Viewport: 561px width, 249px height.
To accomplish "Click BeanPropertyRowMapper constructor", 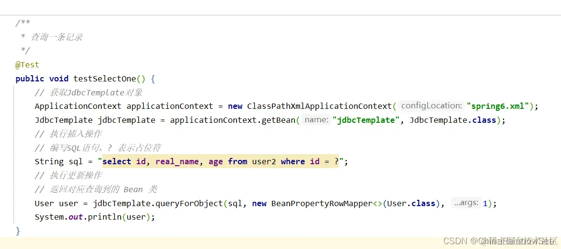I will pyautogui.click(x=322, y=203).
